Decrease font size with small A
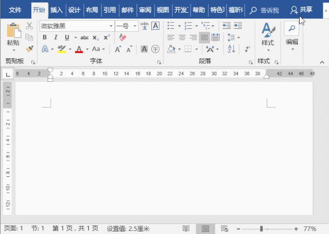This screenshot has height=234, width=329. 129,49
